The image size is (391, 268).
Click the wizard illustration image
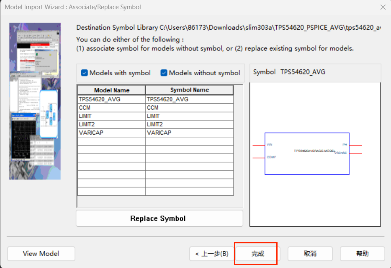pyautogui.click(x=35, y=101)
